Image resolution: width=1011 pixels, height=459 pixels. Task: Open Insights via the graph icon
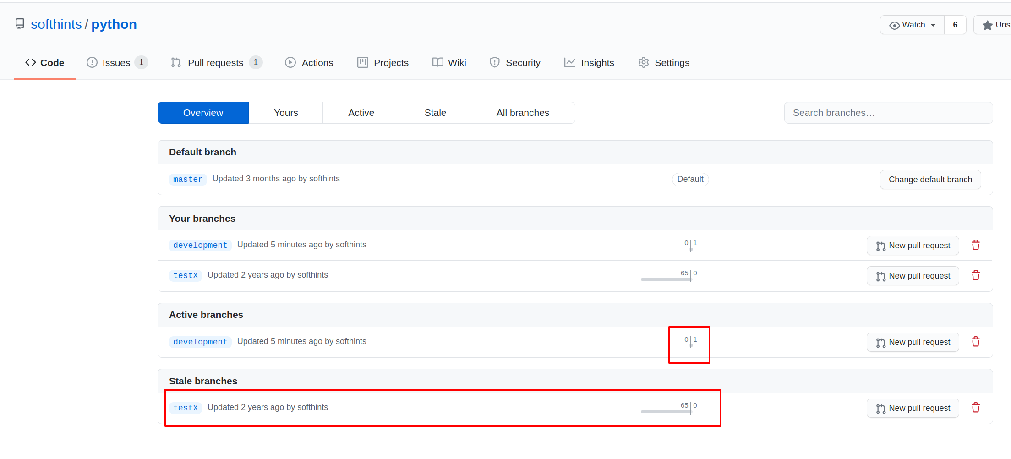[x=569, y=62]
